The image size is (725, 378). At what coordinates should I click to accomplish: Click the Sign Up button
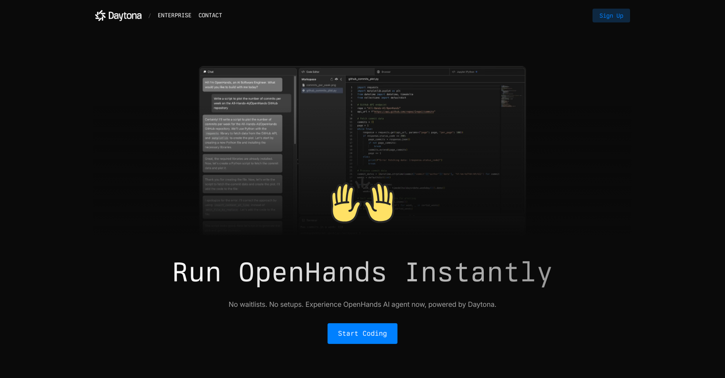point(611,15)
